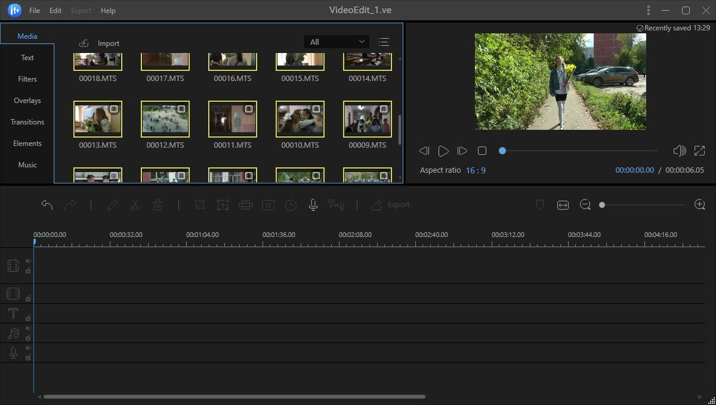
Task: Toggle preview volume speaker icon
Action: (680, 151)
